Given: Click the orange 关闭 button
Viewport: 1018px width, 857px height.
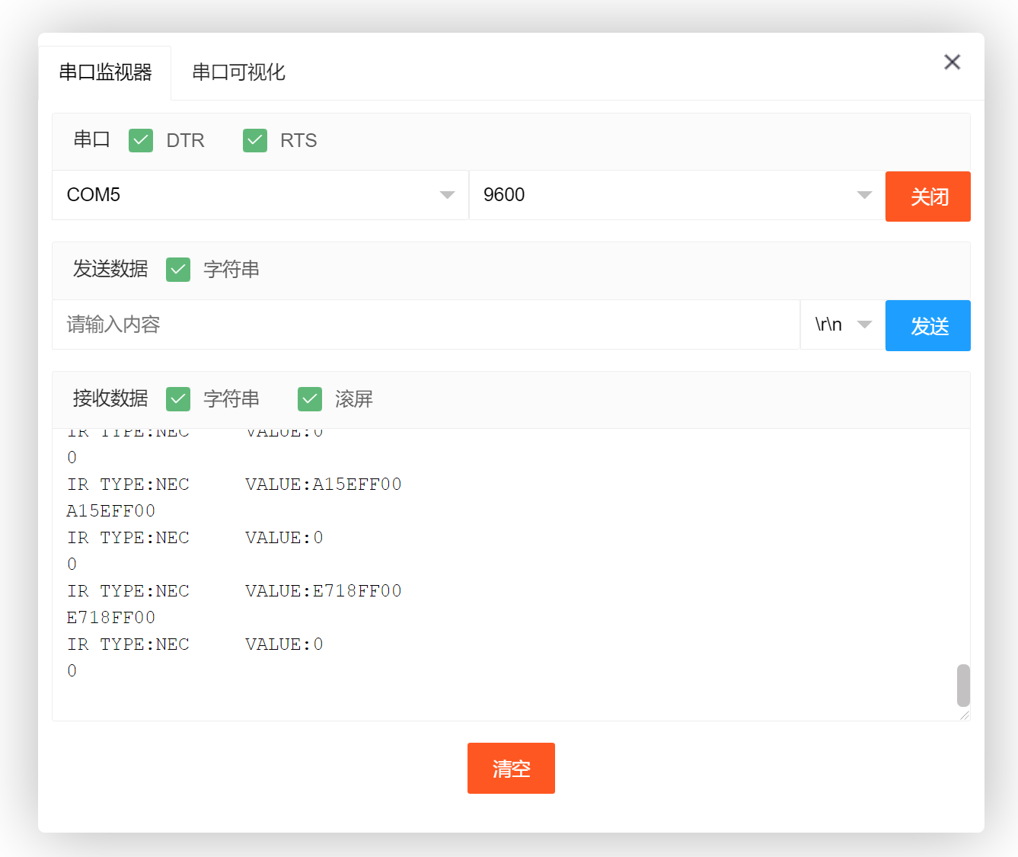Looking at the screenshot, I should (x=927, y=197).
